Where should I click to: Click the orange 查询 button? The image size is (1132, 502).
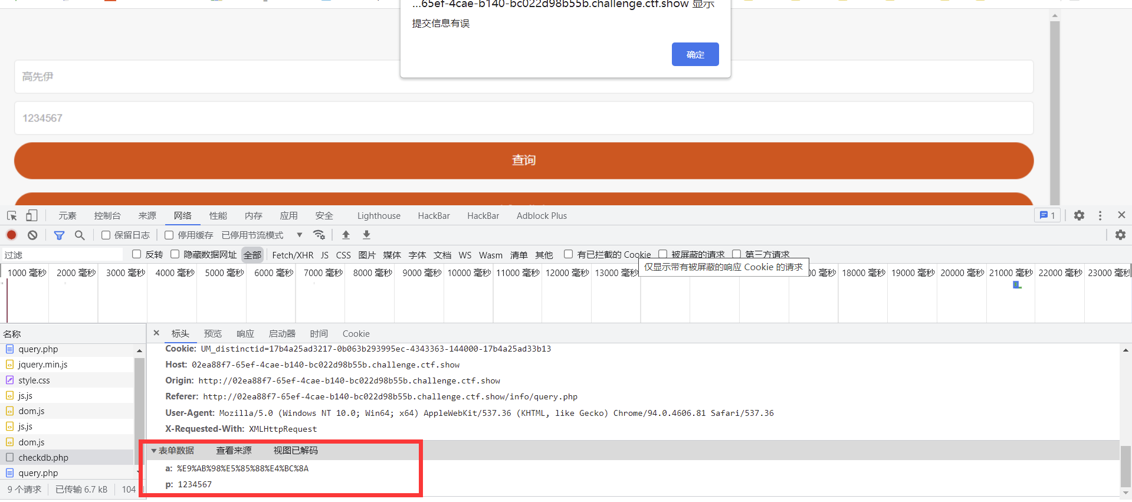click(x=524, y=160)
